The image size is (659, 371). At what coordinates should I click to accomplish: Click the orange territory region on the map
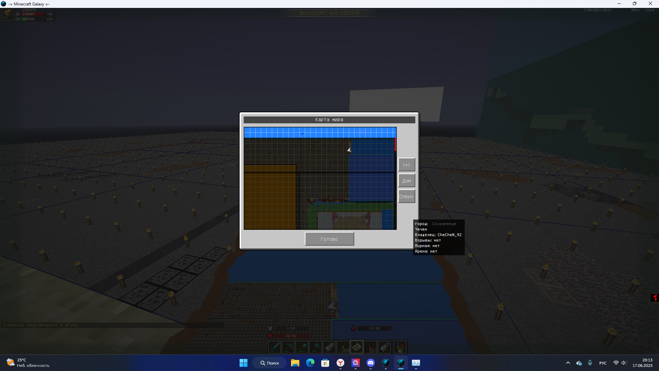(x=270, y=198)
